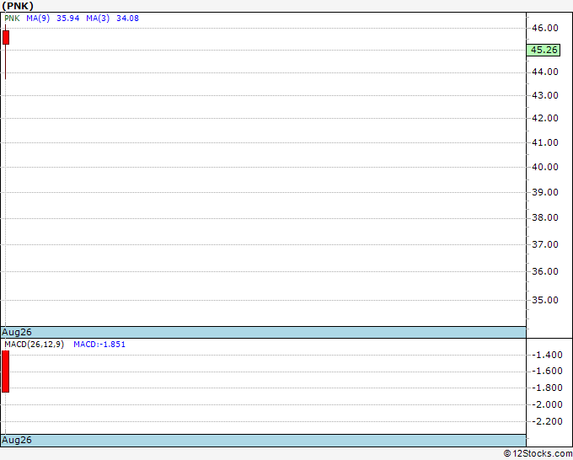
Task: Click the -1.600 MACD axis label
Action: pyautogui.click(x=547, y=372)
